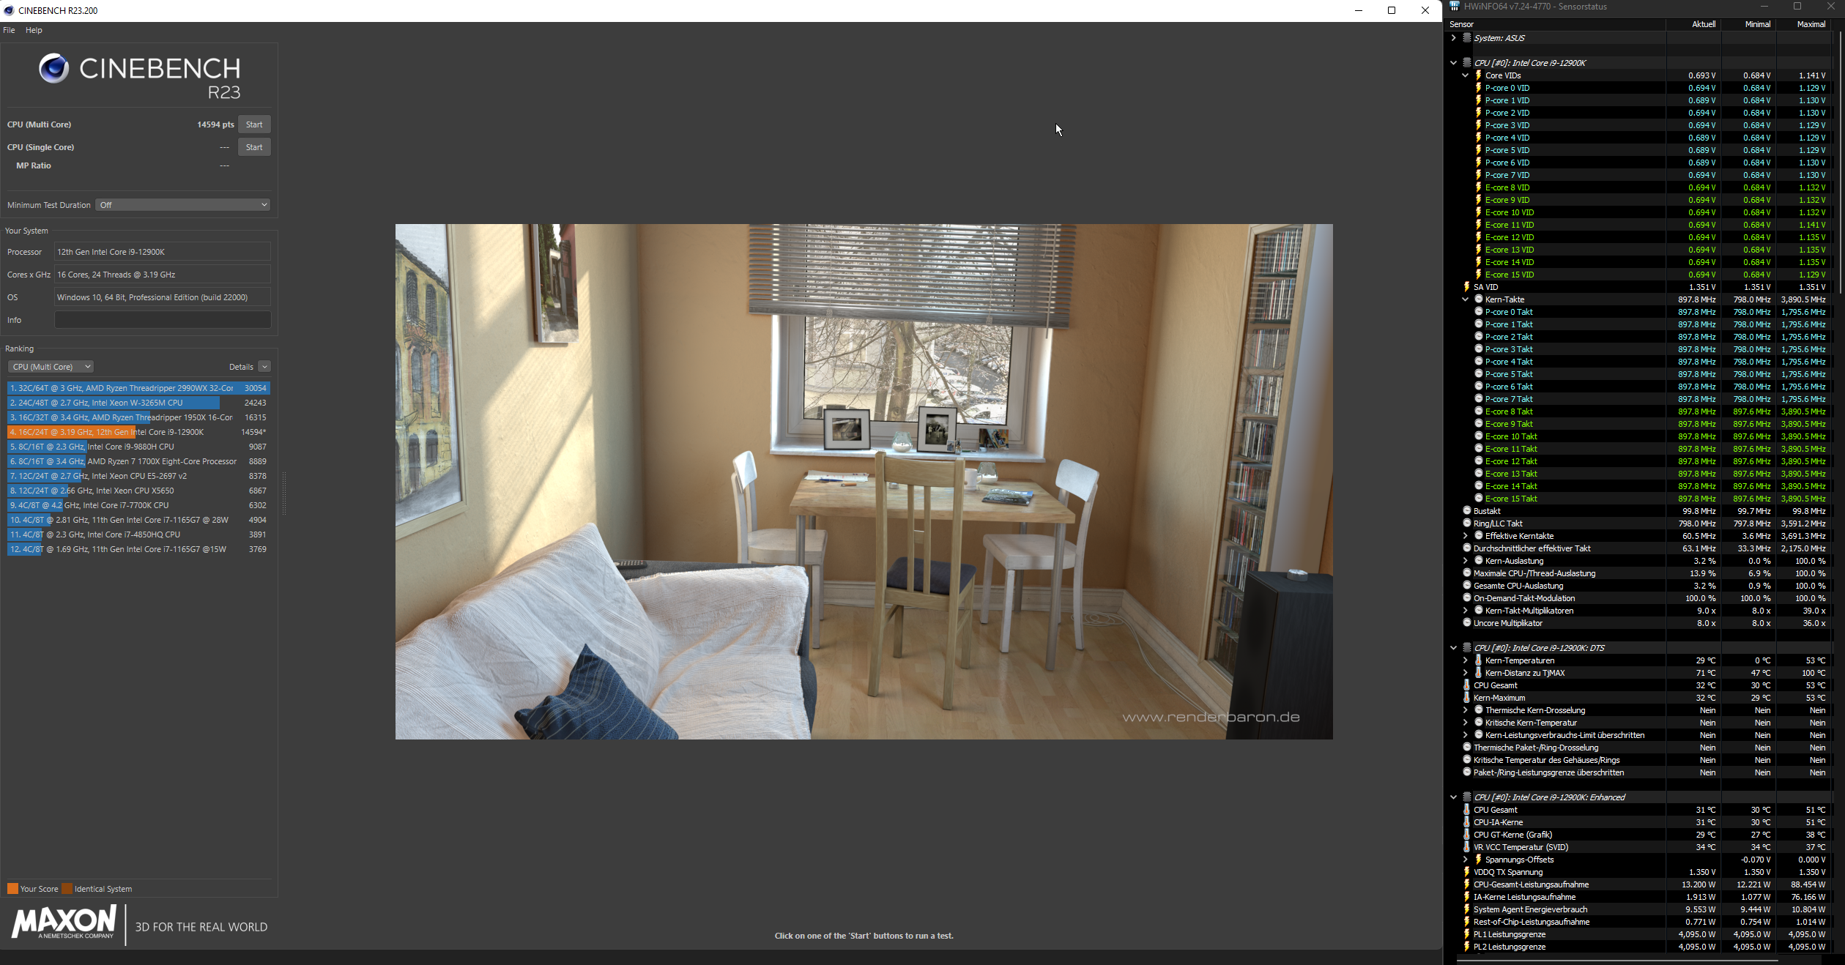
Task: Open the Minimum Test Duration dropdown
Action: click(x=183, y=205)
